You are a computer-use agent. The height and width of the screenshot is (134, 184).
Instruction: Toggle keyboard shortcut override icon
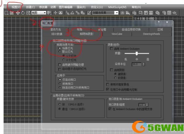point(60,13)
